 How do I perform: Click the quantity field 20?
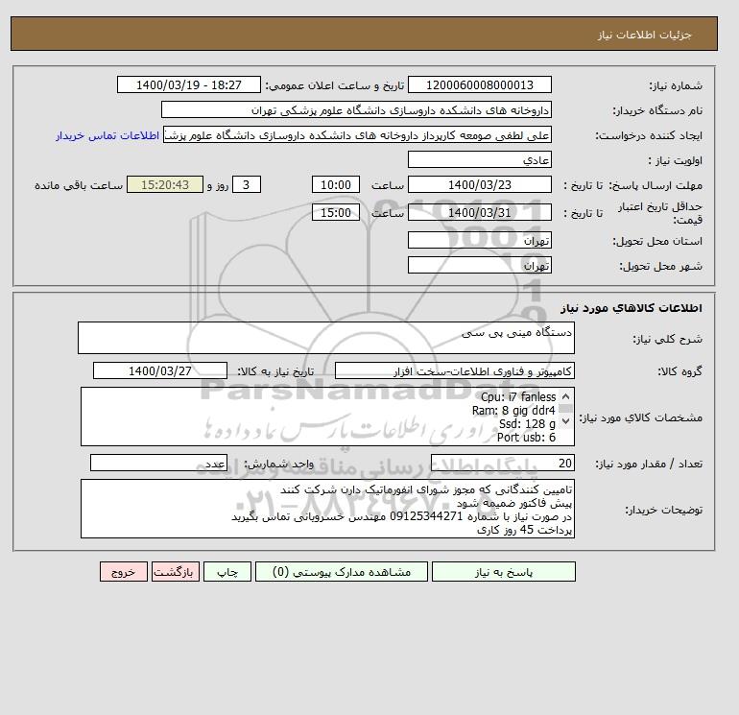coord(502,463)
